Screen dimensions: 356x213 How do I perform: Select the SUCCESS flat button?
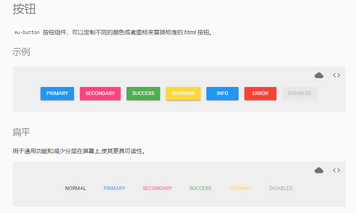(x=200, y=188)
